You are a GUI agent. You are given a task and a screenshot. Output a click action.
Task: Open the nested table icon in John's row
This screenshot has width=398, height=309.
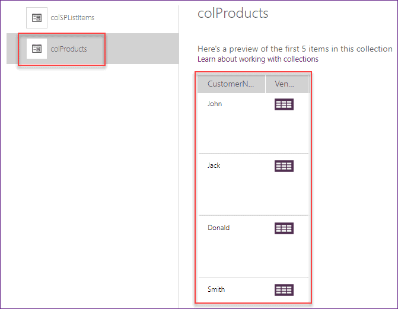pyautogui.click(x=284, y=104)
